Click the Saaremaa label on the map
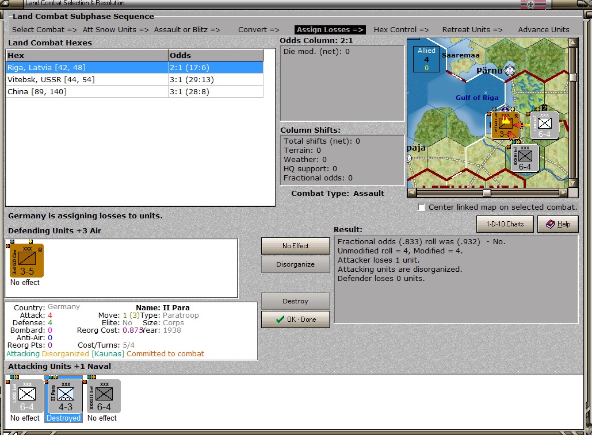The width and height of the screenshot is (592, 435). pos(461,55)
